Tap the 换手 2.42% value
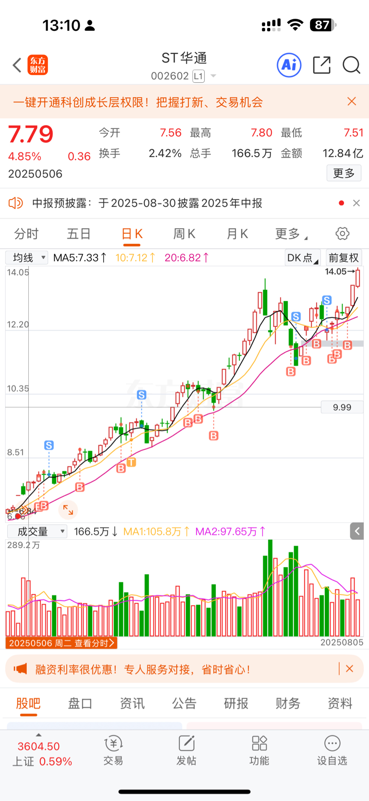The width and height of the screenshot is (369, 801). (165, 153)
